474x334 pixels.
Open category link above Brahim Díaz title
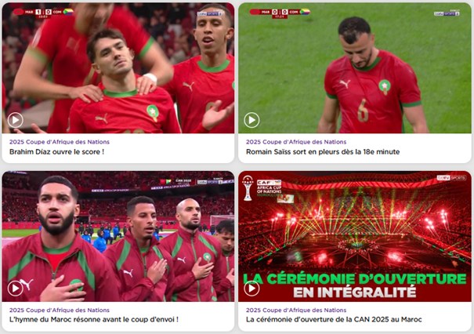point(60,142)
